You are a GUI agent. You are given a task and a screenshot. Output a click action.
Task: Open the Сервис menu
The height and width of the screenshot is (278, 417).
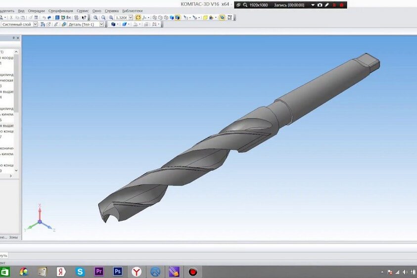pyautogui.click(x=83, y=10)
